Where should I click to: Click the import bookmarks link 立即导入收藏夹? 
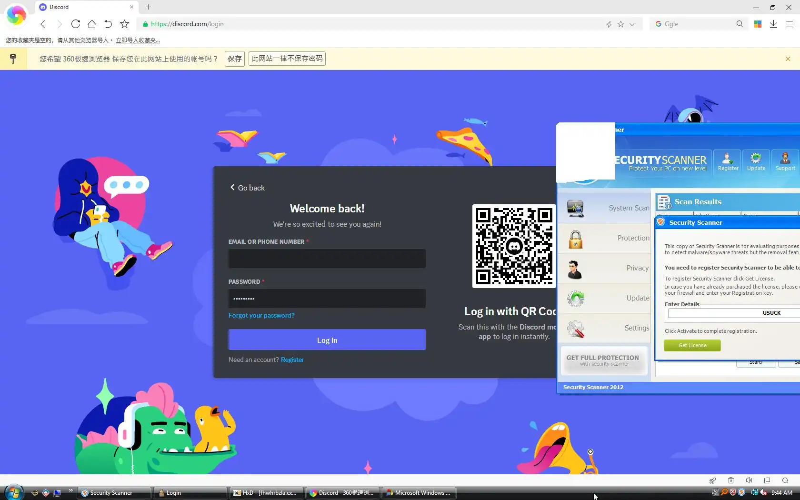pos(138,40)
